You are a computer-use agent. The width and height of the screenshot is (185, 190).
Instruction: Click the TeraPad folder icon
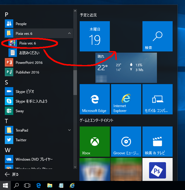(x=9, y=130)
